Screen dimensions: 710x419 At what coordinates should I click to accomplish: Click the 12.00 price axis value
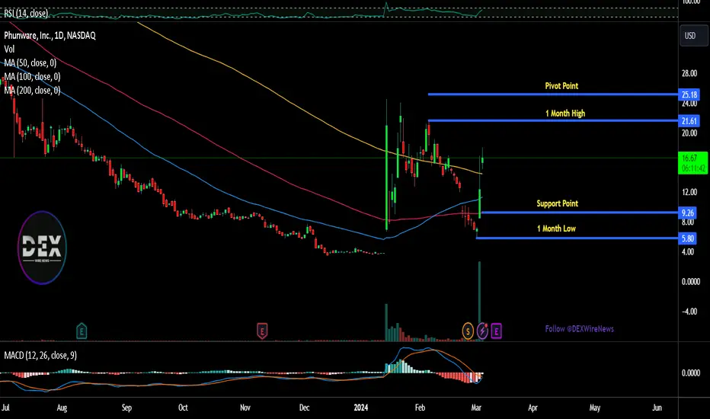coord(689,192)
